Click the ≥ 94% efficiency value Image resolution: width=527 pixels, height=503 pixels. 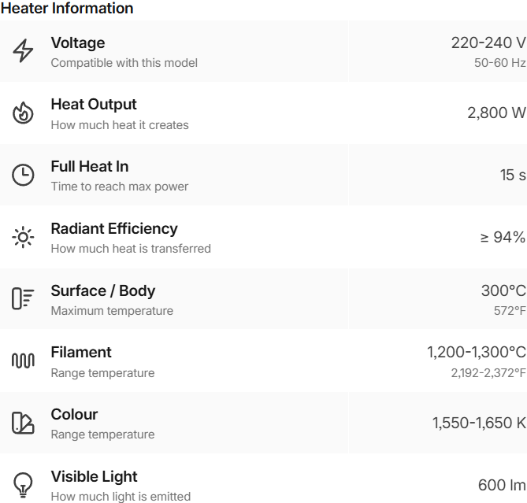[503, 237]
